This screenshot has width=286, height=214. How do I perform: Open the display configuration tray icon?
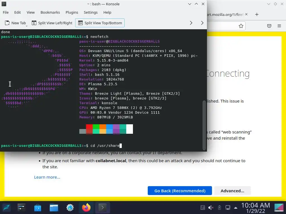pyautogui.click(x=228, y=207)
